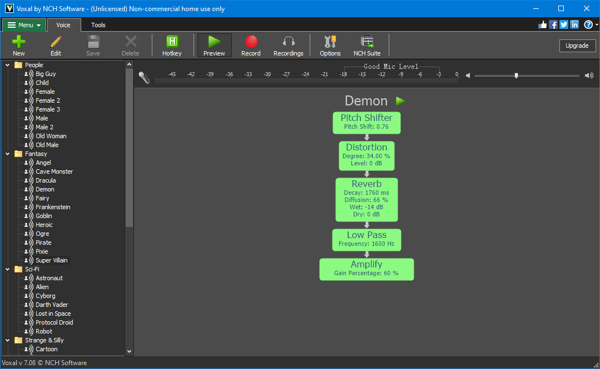Image resolution: width=600 pixels, height=369 pixels.
Task: Select the Child voice
Action: [x=42, y=83]
